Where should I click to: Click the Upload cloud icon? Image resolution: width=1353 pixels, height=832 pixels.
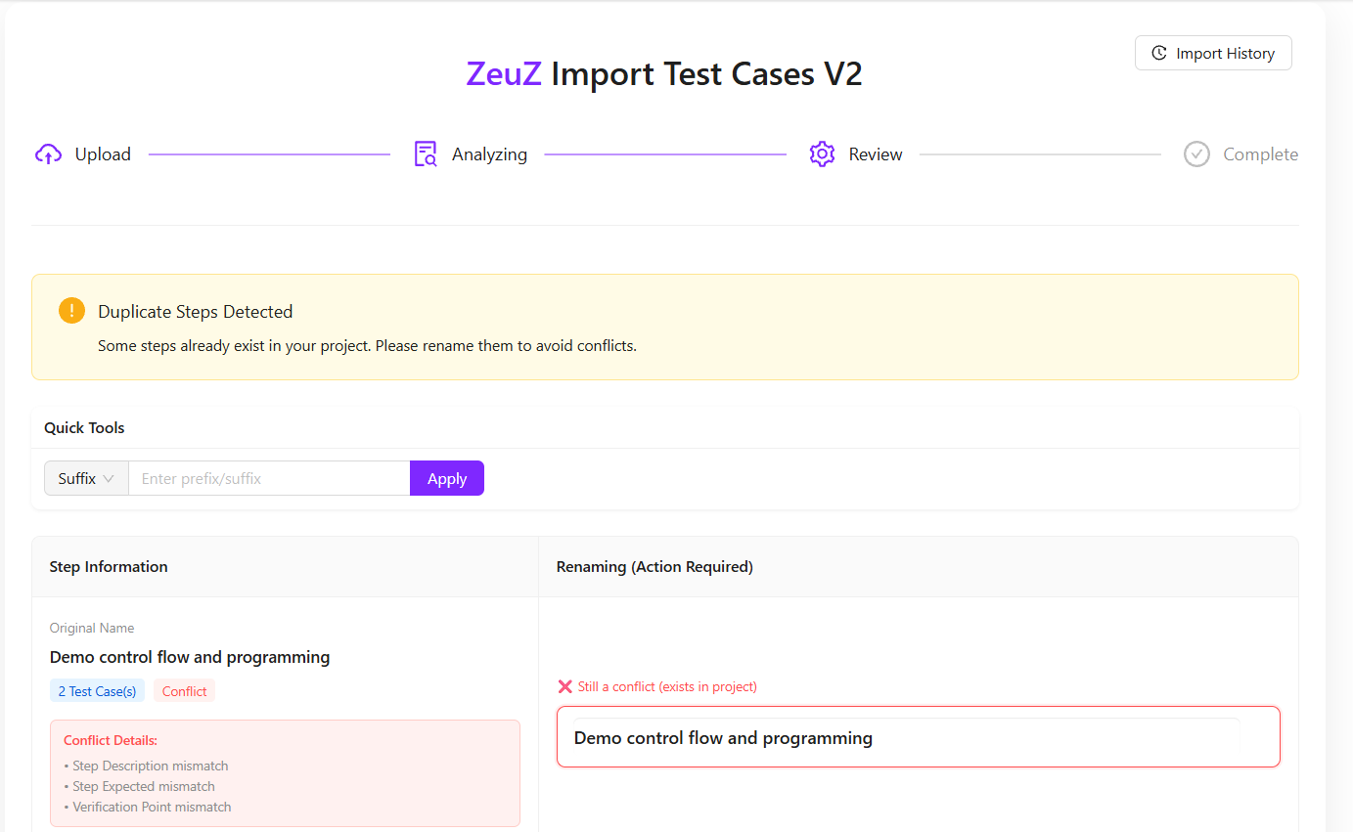tap(48, 154)
